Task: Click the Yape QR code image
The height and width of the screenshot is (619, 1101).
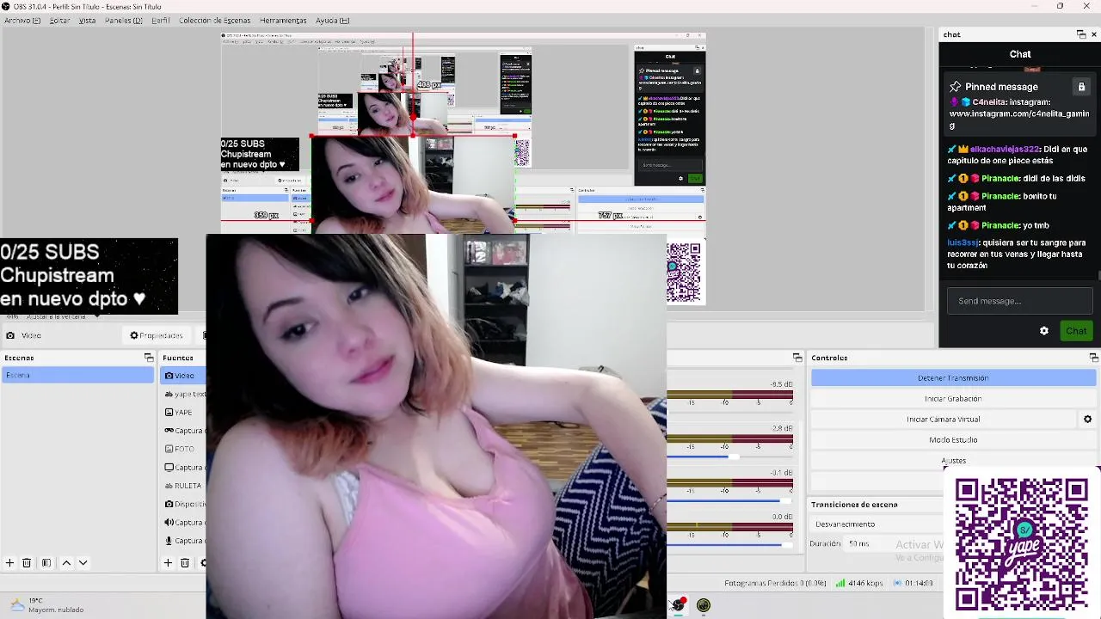Action: pos(1021,545)
